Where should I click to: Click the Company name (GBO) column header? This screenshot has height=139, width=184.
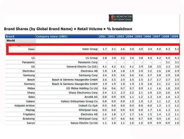[67, 36]
